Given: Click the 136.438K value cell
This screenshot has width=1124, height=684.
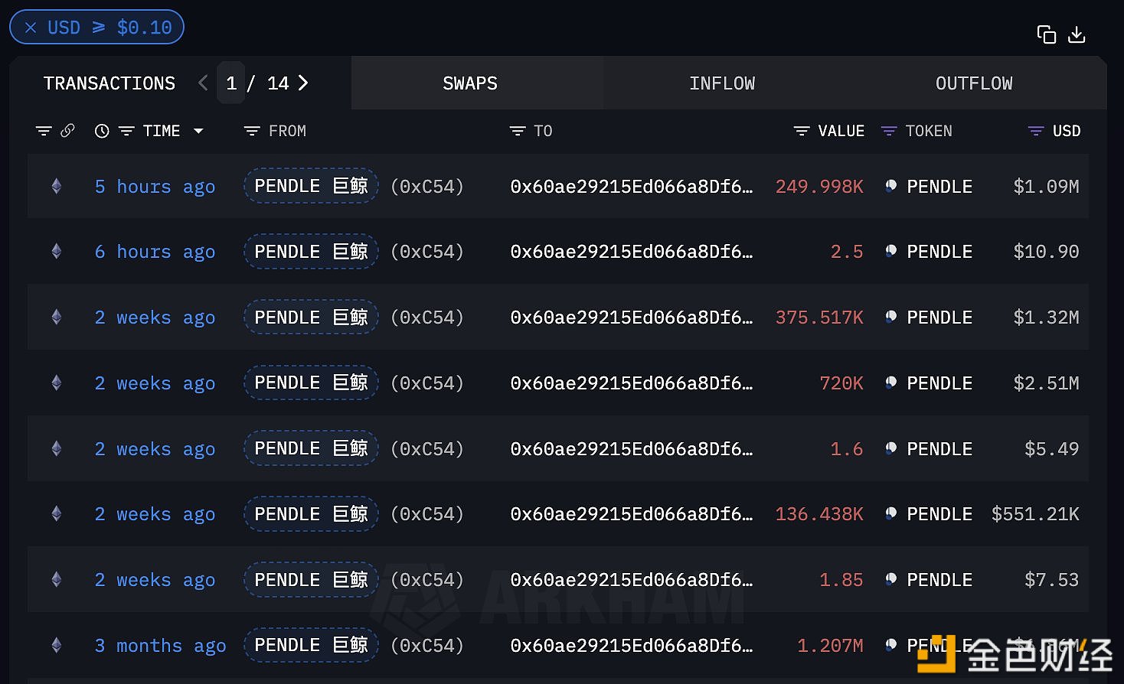Looking at the screenshot, I should (x=819, y=514).
